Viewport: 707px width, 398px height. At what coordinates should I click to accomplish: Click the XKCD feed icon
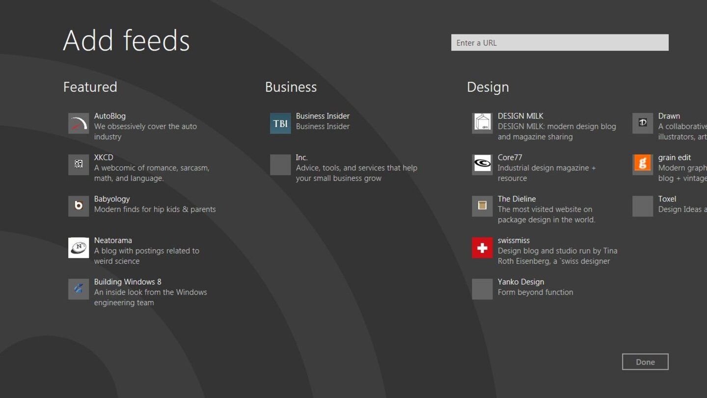(79, 165)
